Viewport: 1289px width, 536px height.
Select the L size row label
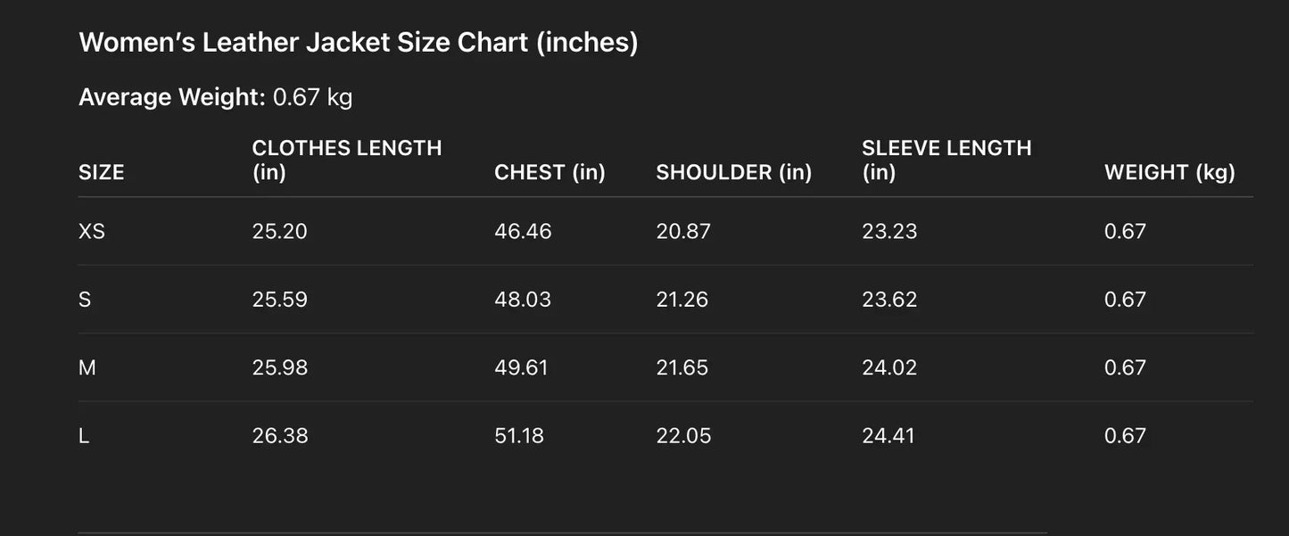pos(84,436)
